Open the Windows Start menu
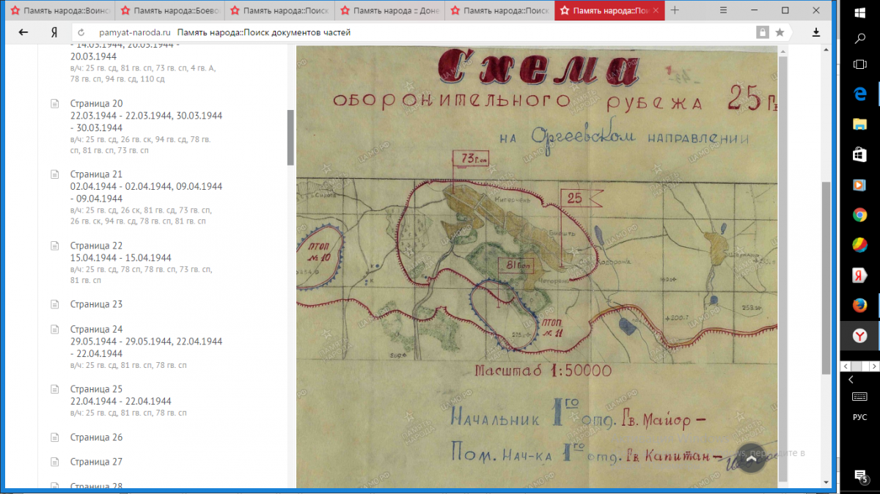Screen dimensions: 880x494 click(859, 12)
